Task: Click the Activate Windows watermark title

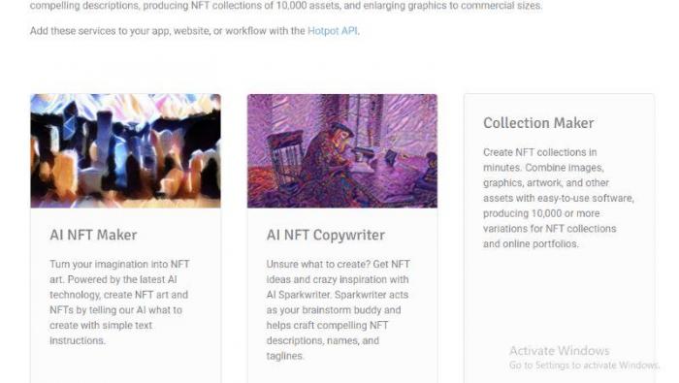Action: tap(559, 351)
